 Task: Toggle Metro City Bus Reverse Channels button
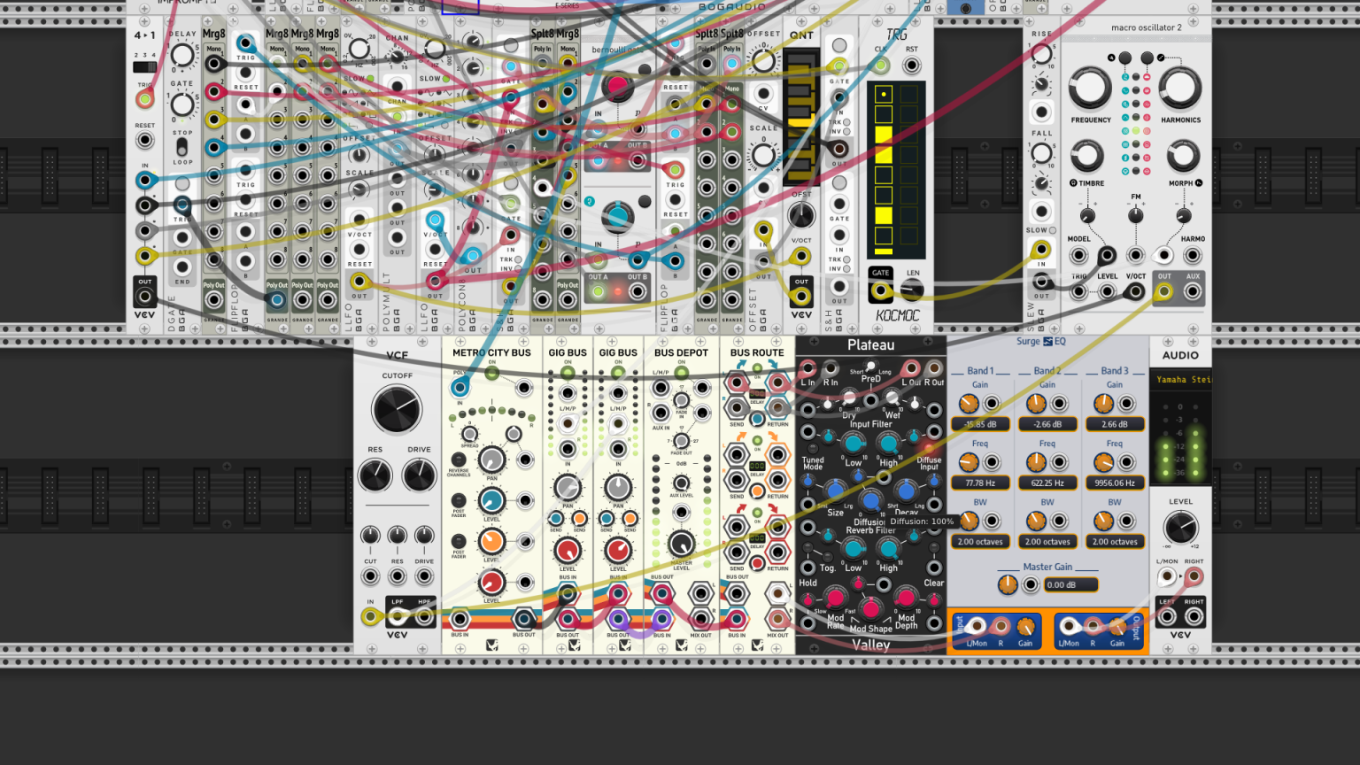tap(459, 460)
